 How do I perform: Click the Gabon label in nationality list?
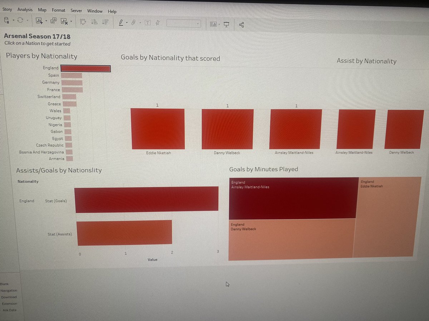pyautogui.click(x=56, y=132)
